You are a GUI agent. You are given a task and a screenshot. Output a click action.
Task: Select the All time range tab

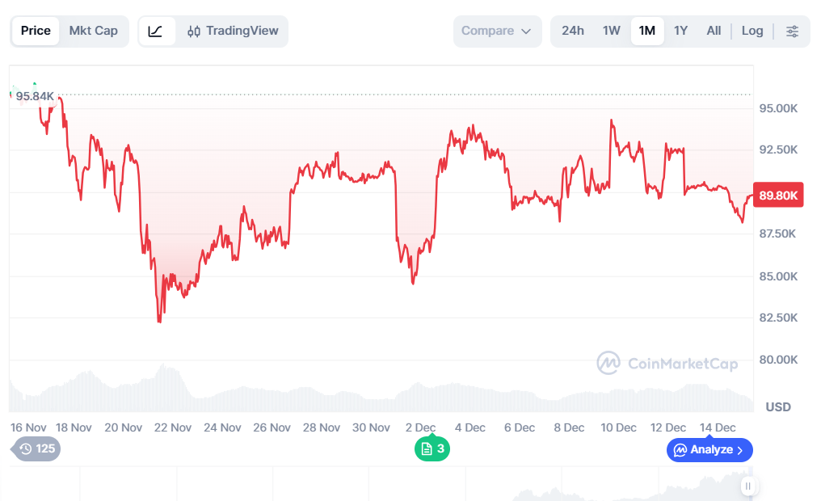click(x=714, y=31)
